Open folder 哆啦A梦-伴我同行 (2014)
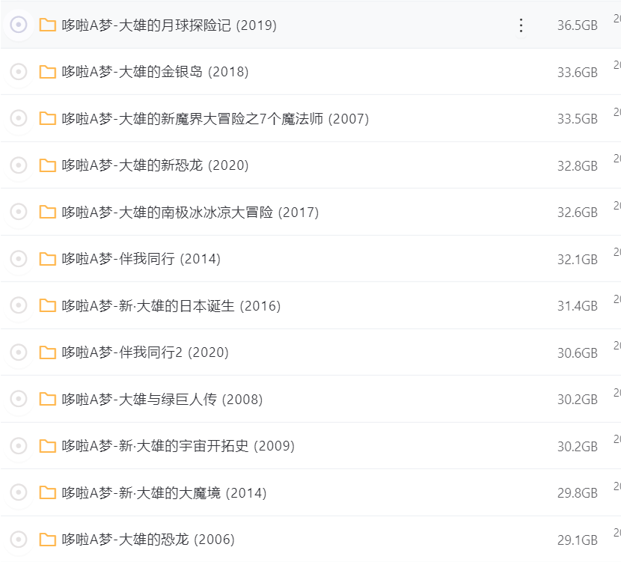 (141, 259)
